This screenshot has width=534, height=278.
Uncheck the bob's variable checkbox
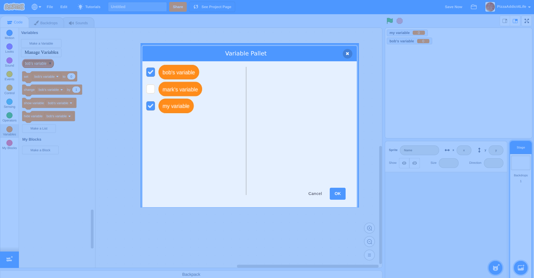[x=151, y=72]
